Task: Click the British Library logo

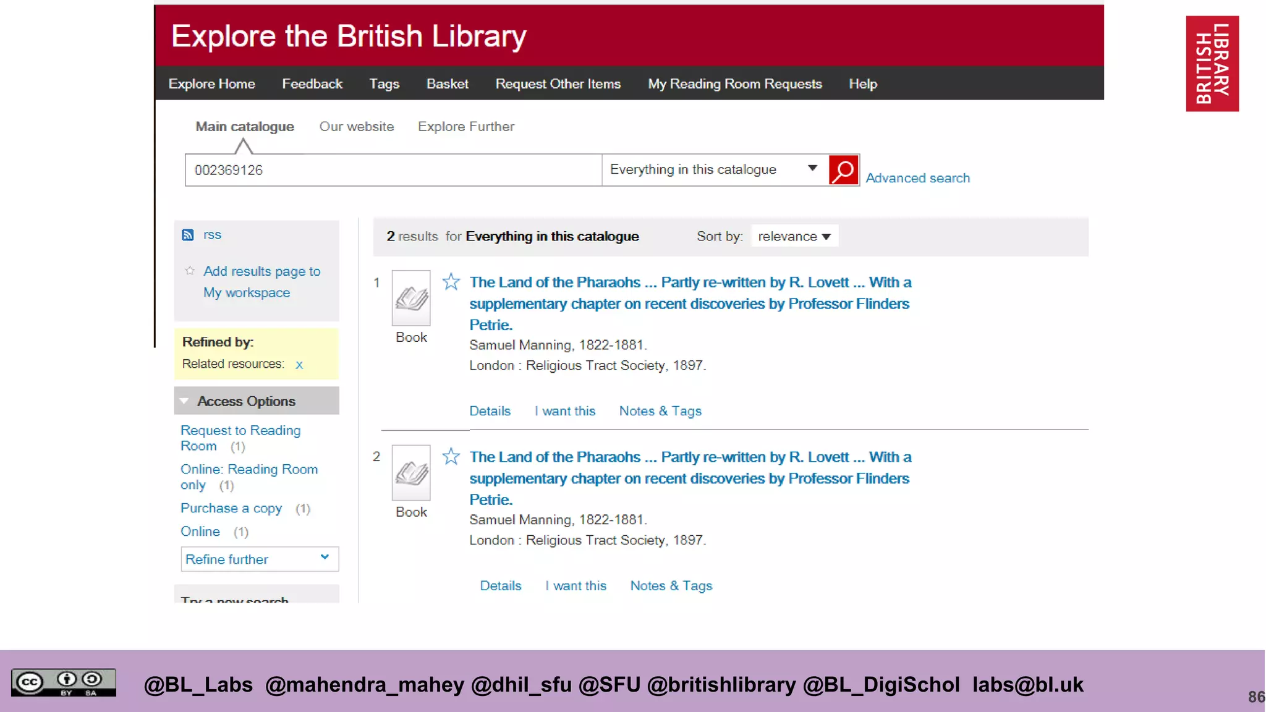Action: 1212,64
